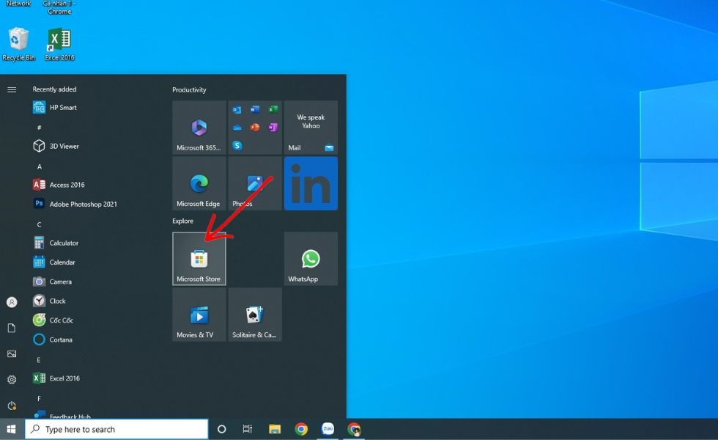The width and height of the screenshot is (718, 440).
Task: Select the letter A section header
Action: pos(39,166)
